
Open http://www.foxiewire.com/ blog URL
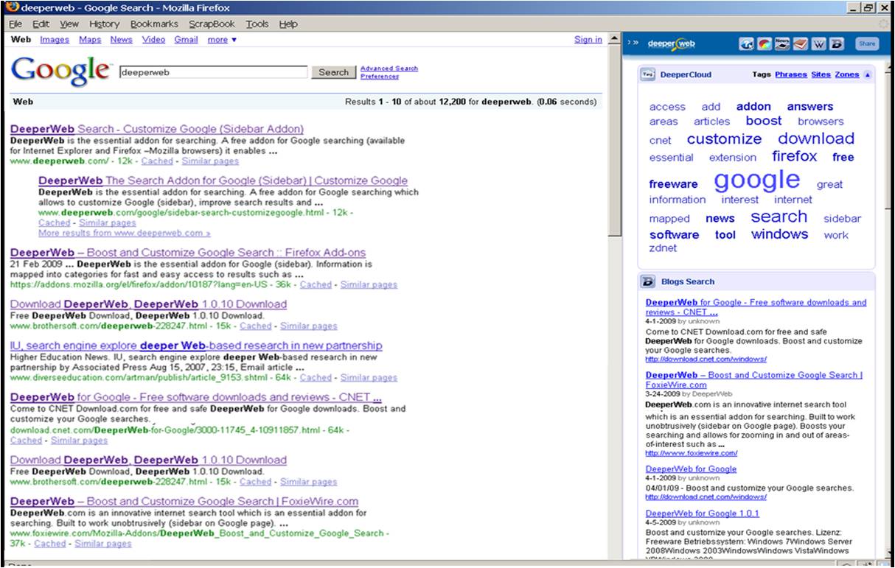pyautogui.click(x=692, y=454)
